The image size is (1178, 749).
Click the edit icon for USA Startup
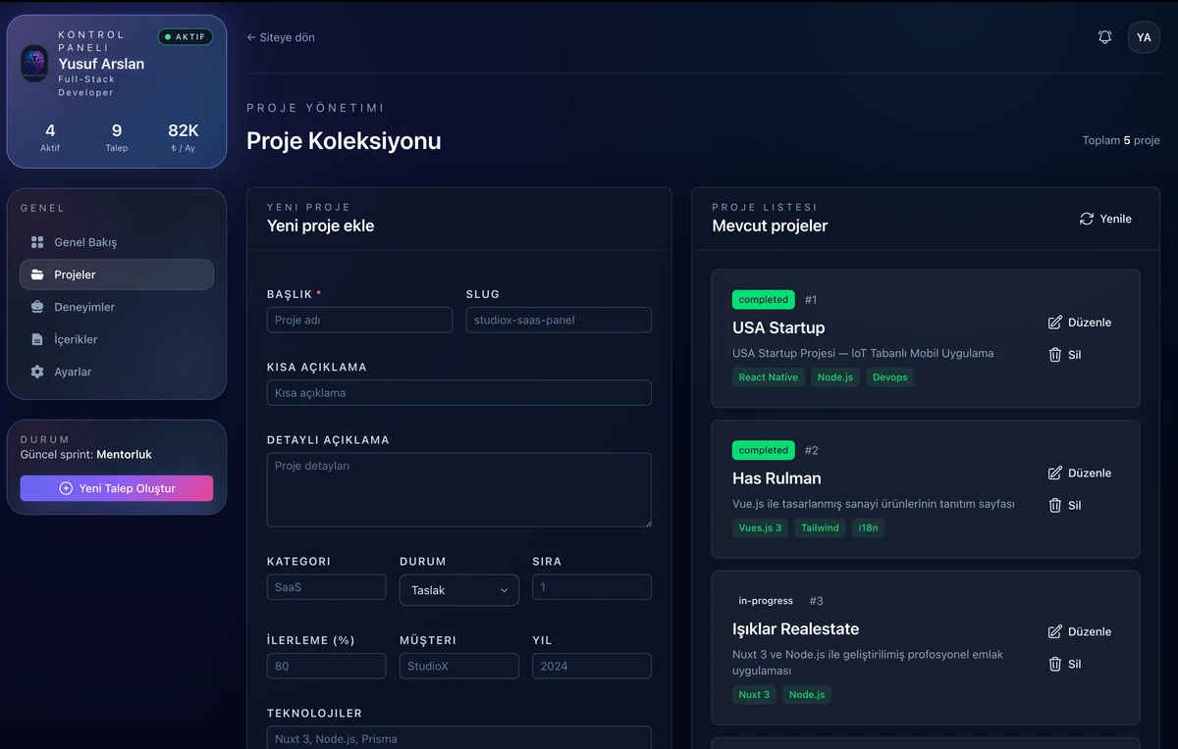pos(1055,323)
